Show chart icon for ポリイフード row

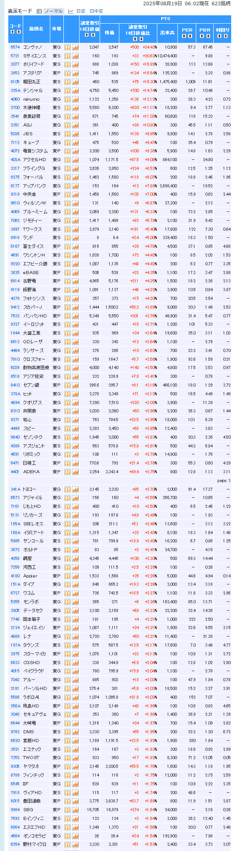[75, 64]
